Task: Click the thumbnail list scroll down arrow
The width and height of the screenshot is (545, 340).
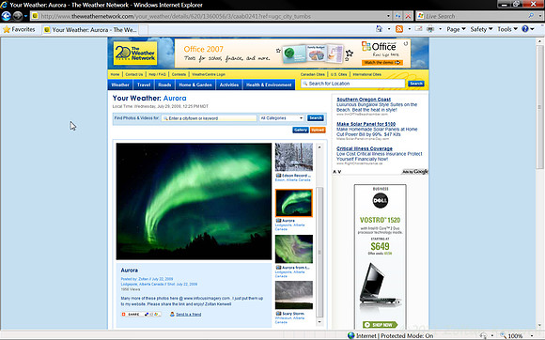Action: 319,322
